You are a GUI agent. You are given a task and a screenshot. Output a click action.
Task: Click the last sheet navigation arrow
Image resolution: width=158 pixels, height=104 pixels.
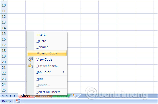pos(15,96)
